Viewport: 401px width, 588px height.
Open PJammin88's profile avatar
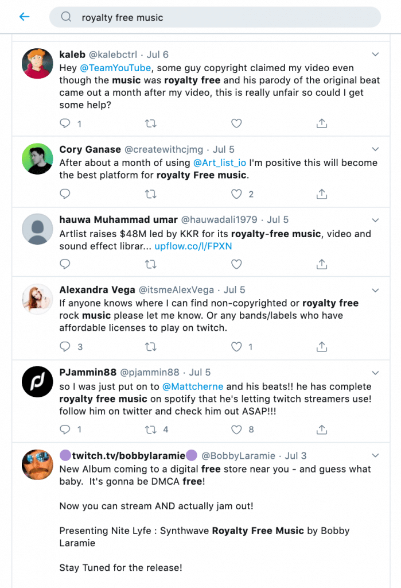pos(37,382)
